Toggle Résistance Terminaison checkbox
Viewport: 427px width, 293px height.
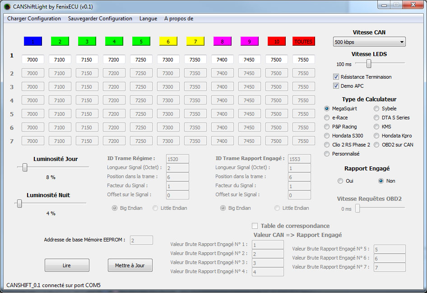pyautogui.click(x=336, y=77)
